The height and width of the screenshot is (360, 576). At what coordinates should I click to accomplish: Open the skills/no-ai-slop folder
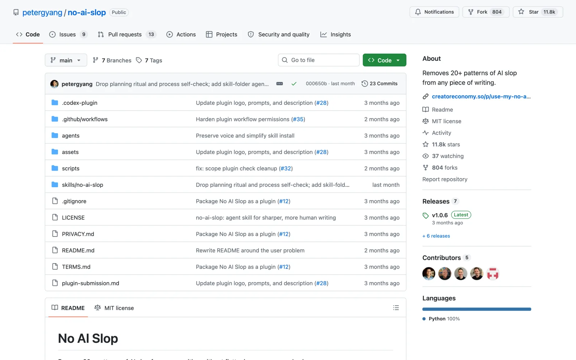coord(82,185)
